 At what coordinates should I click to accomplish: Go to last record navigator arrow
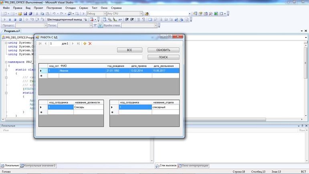click(78, 44)
